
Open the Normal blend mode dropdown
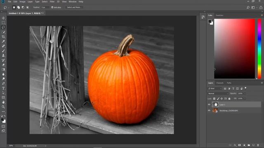click(x=218, y=93)
